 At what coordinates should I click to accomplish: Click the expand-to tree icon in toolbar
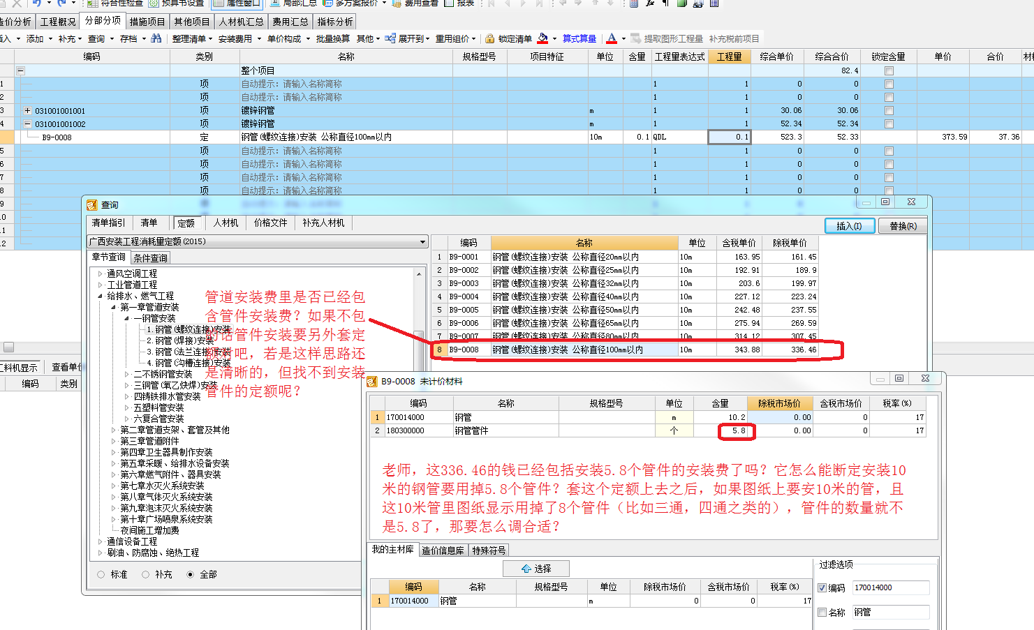pyautogui.click(x=390, y=38)
